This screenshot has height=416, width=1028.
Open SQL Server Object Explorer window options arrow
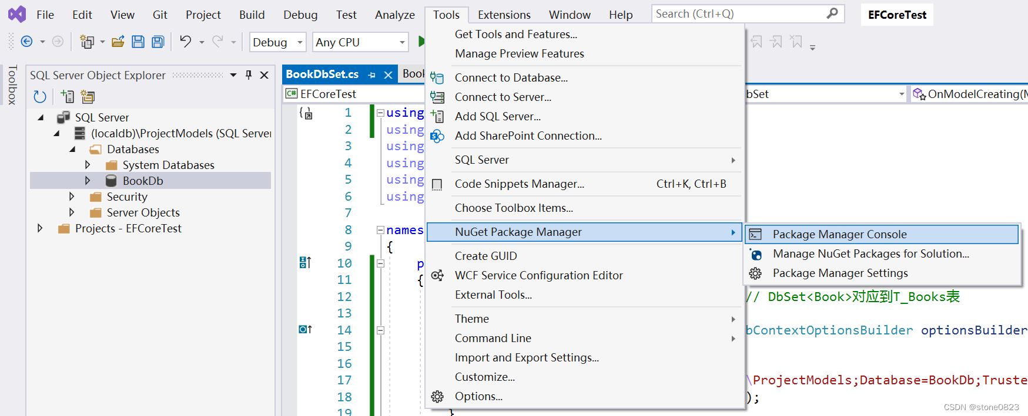tap(233, 75)
